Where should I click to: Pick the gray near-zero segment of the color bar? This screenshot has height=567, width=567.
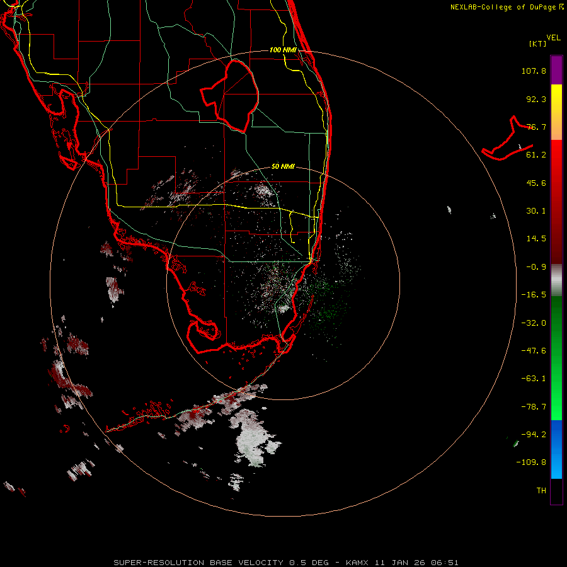coord(556,280)
